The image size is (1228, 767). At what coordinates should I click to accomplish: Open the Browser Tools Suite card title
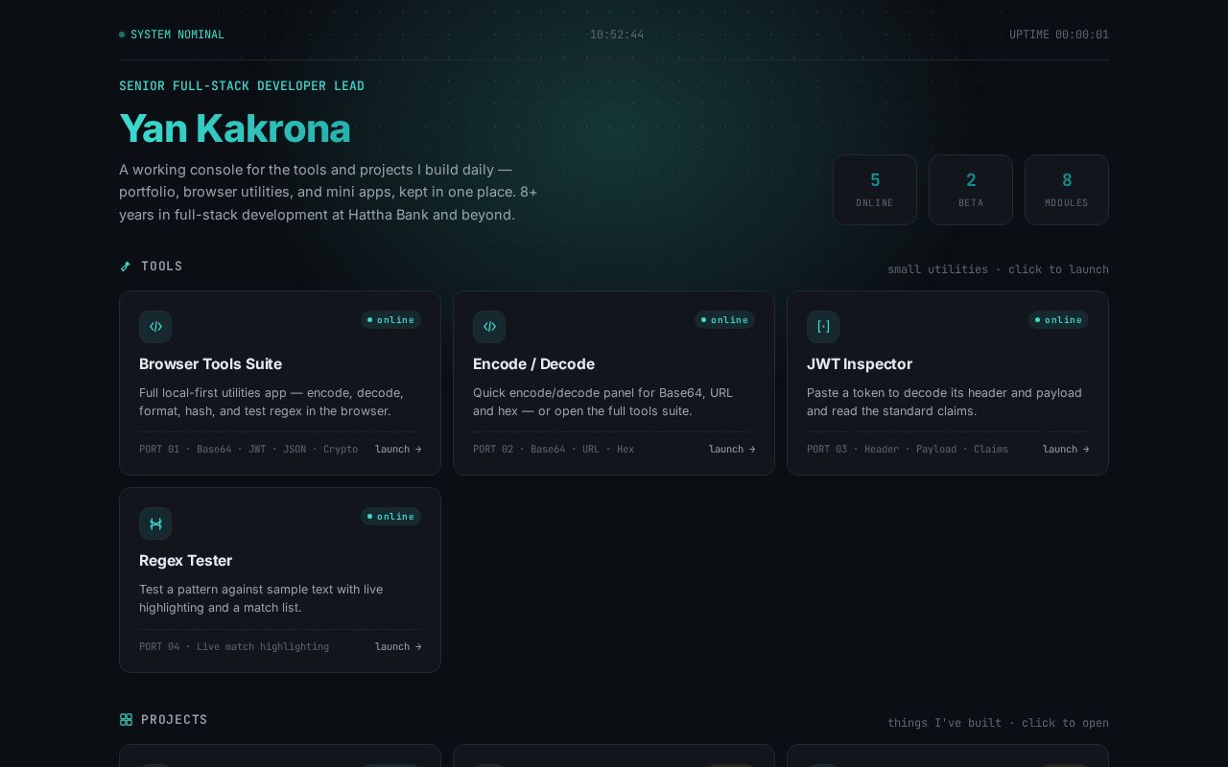pos(210,364)
